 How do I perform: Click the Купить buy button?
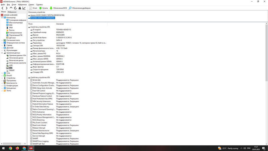click(44, 8)
